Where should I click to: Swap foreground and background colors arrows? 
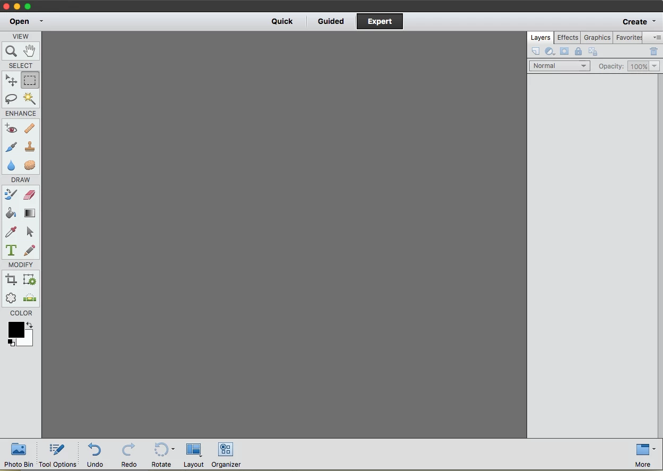30,325
